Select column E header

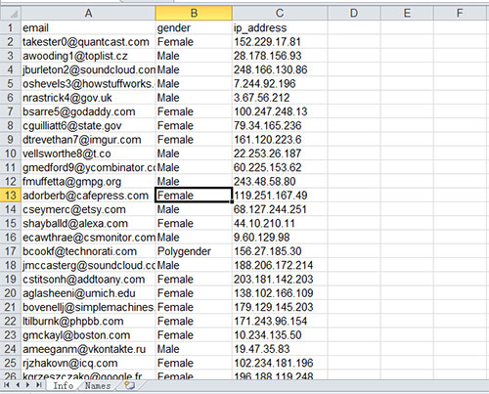tap(407, 13)
